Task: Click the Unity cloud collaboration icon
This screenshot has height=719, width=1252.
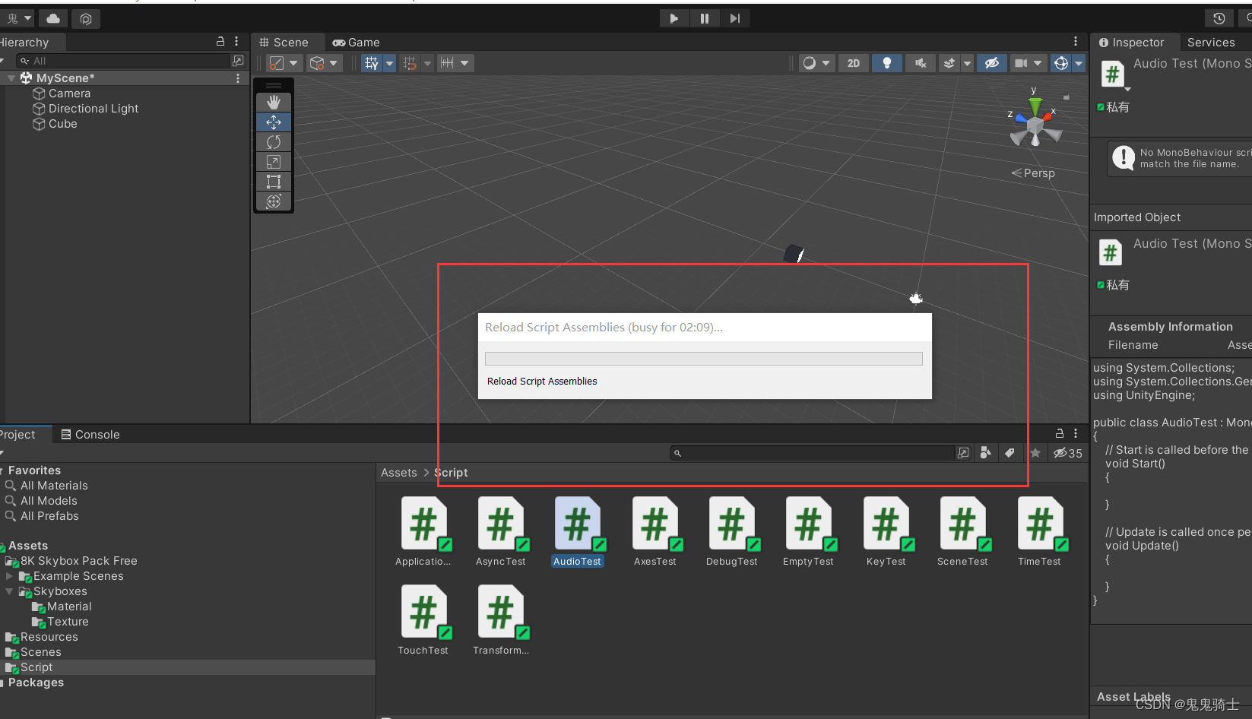Action: click(x=52, y=18)
